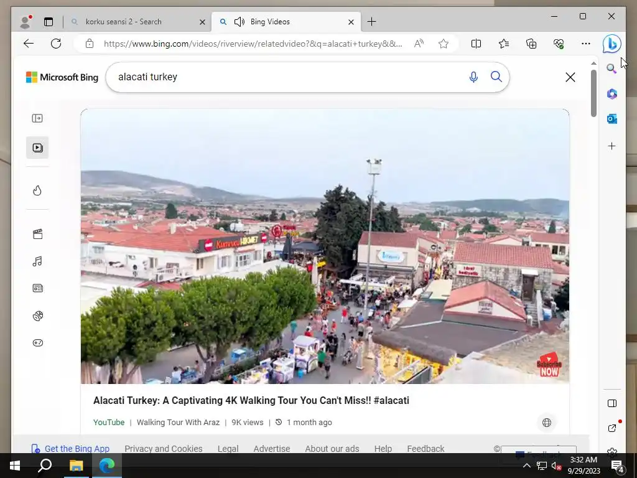Close the korku seansi 2 tab
The height and width of the screenshot is (478, 637).
click(202, 22)
